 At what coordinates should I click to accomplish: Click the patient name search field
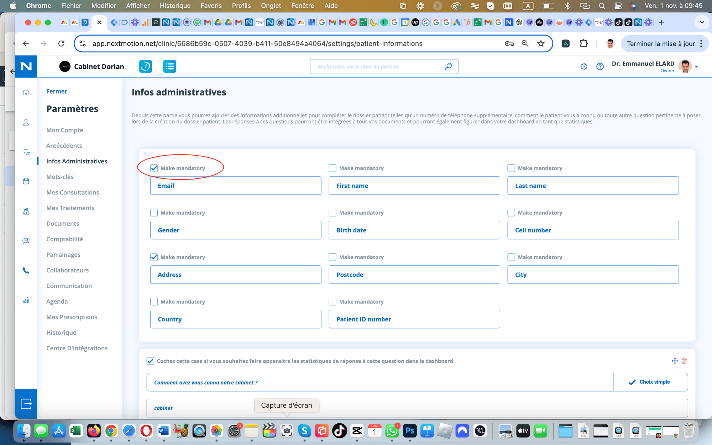[x=384, y=67]
